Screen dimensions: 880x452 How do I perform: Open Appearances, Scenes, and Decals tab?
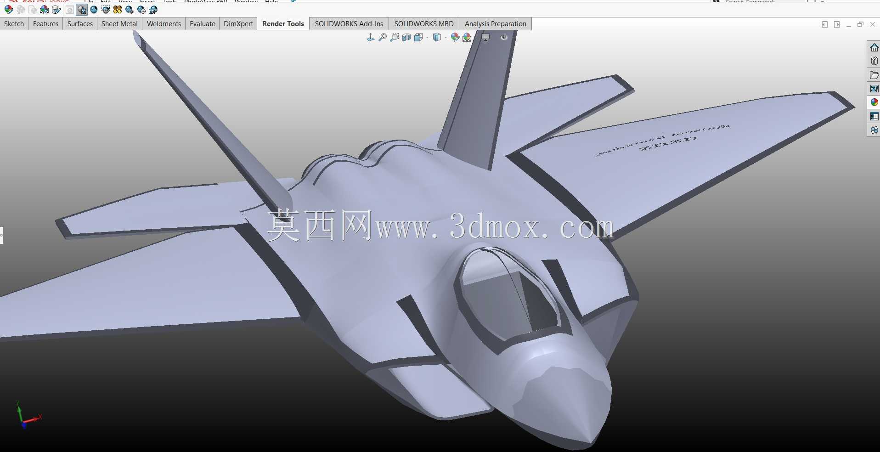874,102
